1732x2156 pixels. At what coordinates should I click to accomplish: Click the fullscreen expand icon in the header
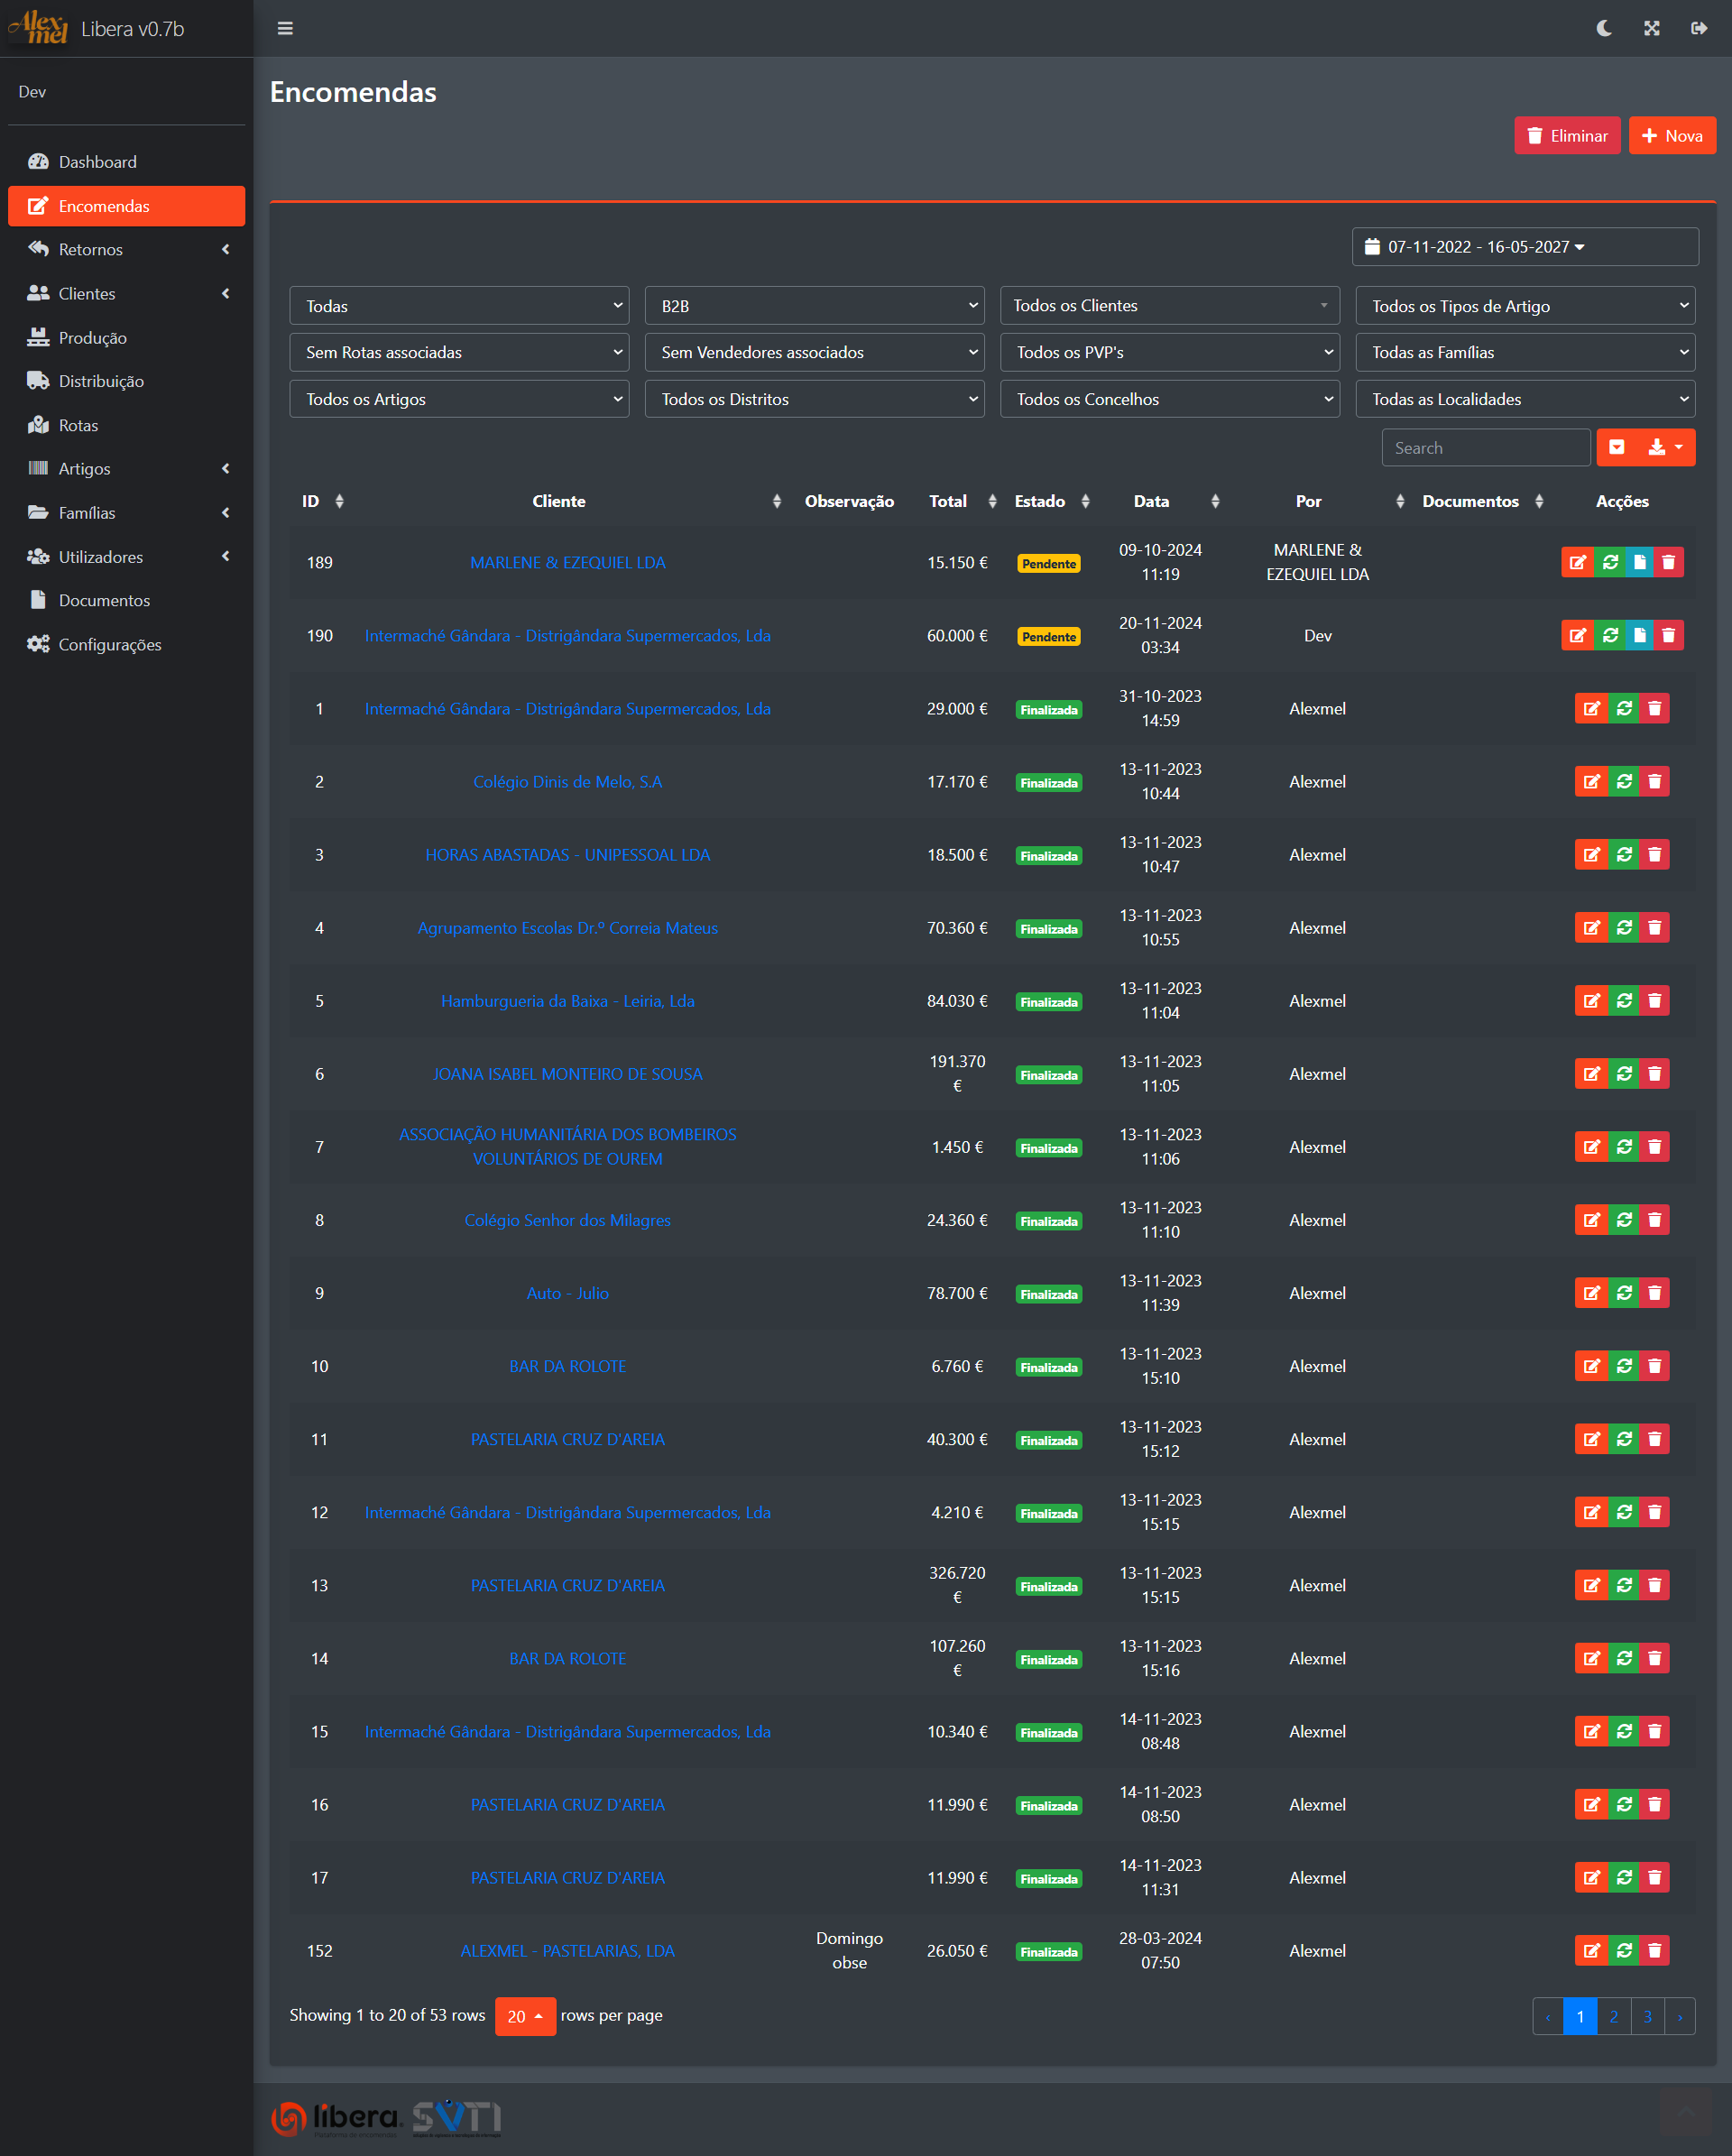point(1651,28)
